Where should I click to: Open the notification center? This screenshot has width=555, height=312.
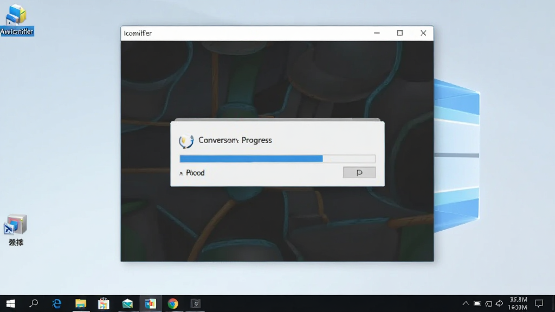point(539,303)
